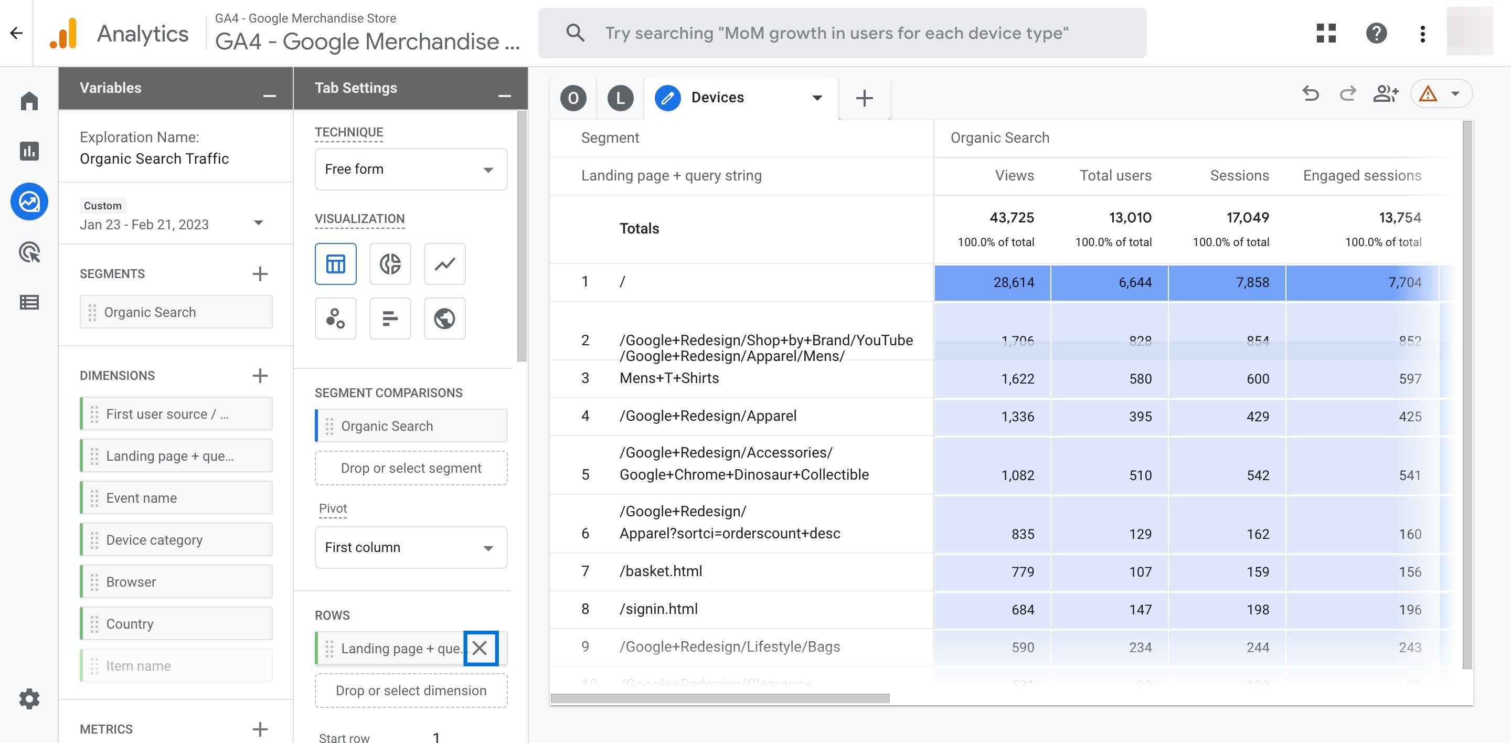The width and height of the screenshot is (1511, 743).
Task: Select the Donut chart visualization icon
Action: tap(390, 264)
